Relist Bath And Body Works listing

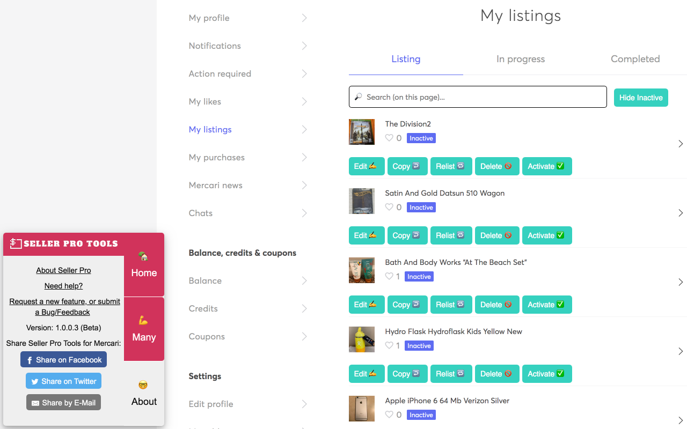[451, 305]
